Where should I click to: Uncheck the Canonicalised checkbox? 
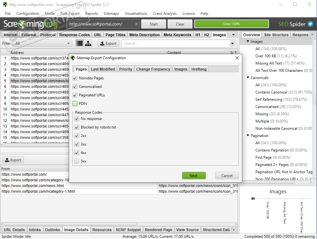pos(75,87)
